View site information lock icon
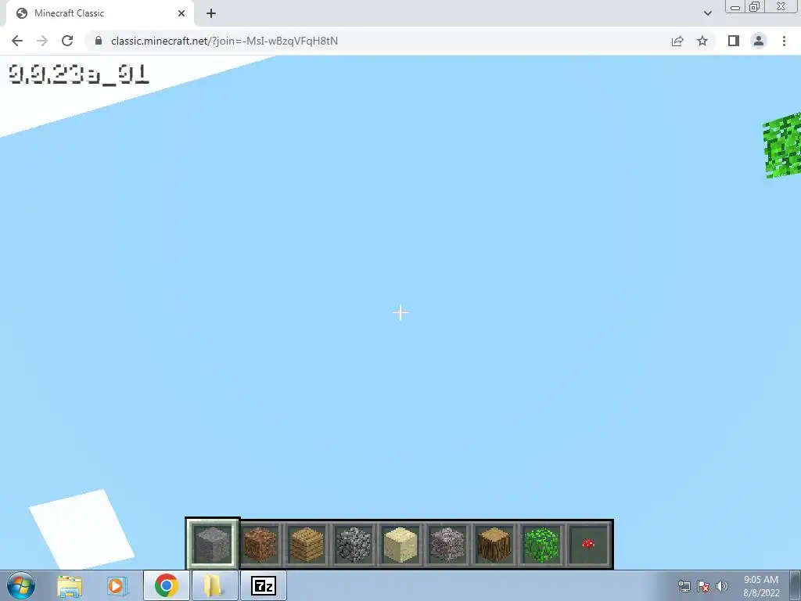Screen dimensions: 801x601 (99, 41)
